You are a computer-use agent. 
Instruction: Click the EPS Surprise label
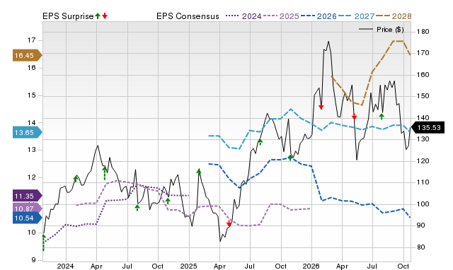point(68,16)
